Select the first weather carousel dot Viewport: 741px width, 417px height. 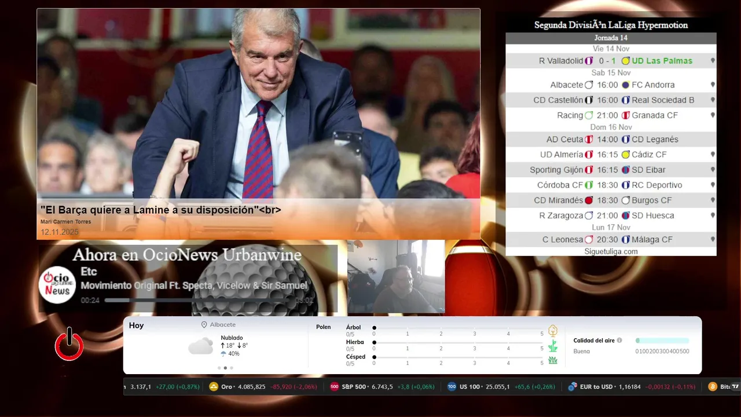pyautogui.click(x=219, y=368)
